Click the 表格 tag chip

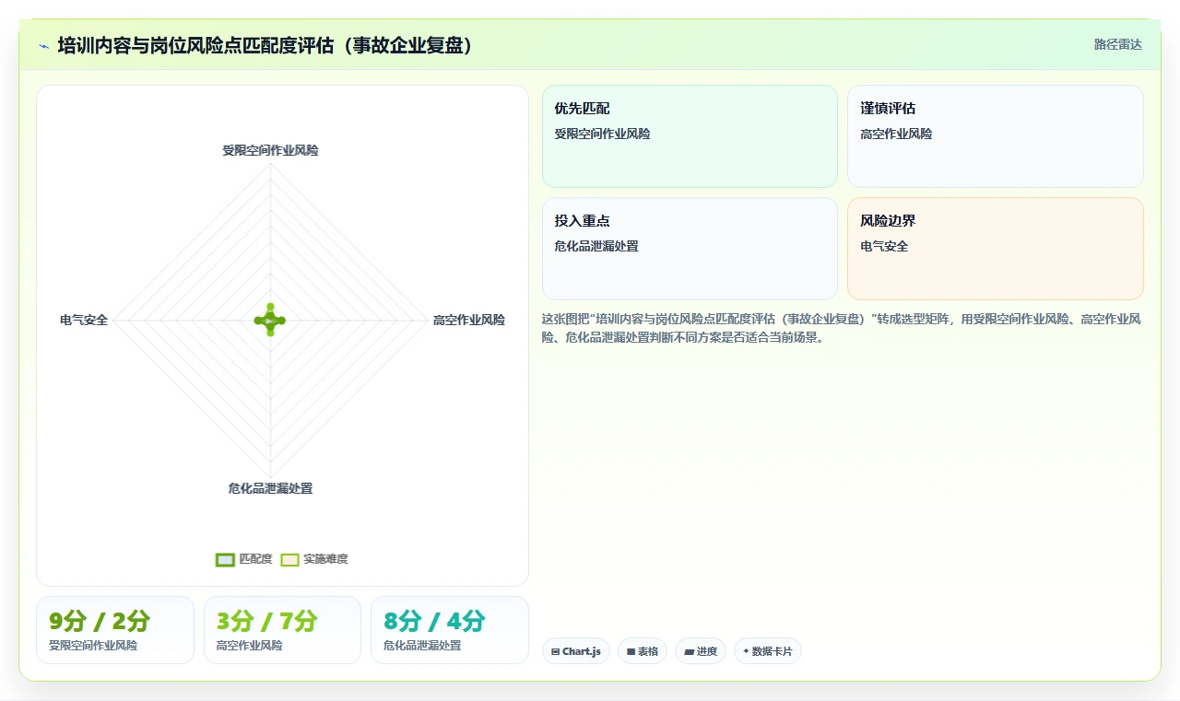click(x=643, y=651)
